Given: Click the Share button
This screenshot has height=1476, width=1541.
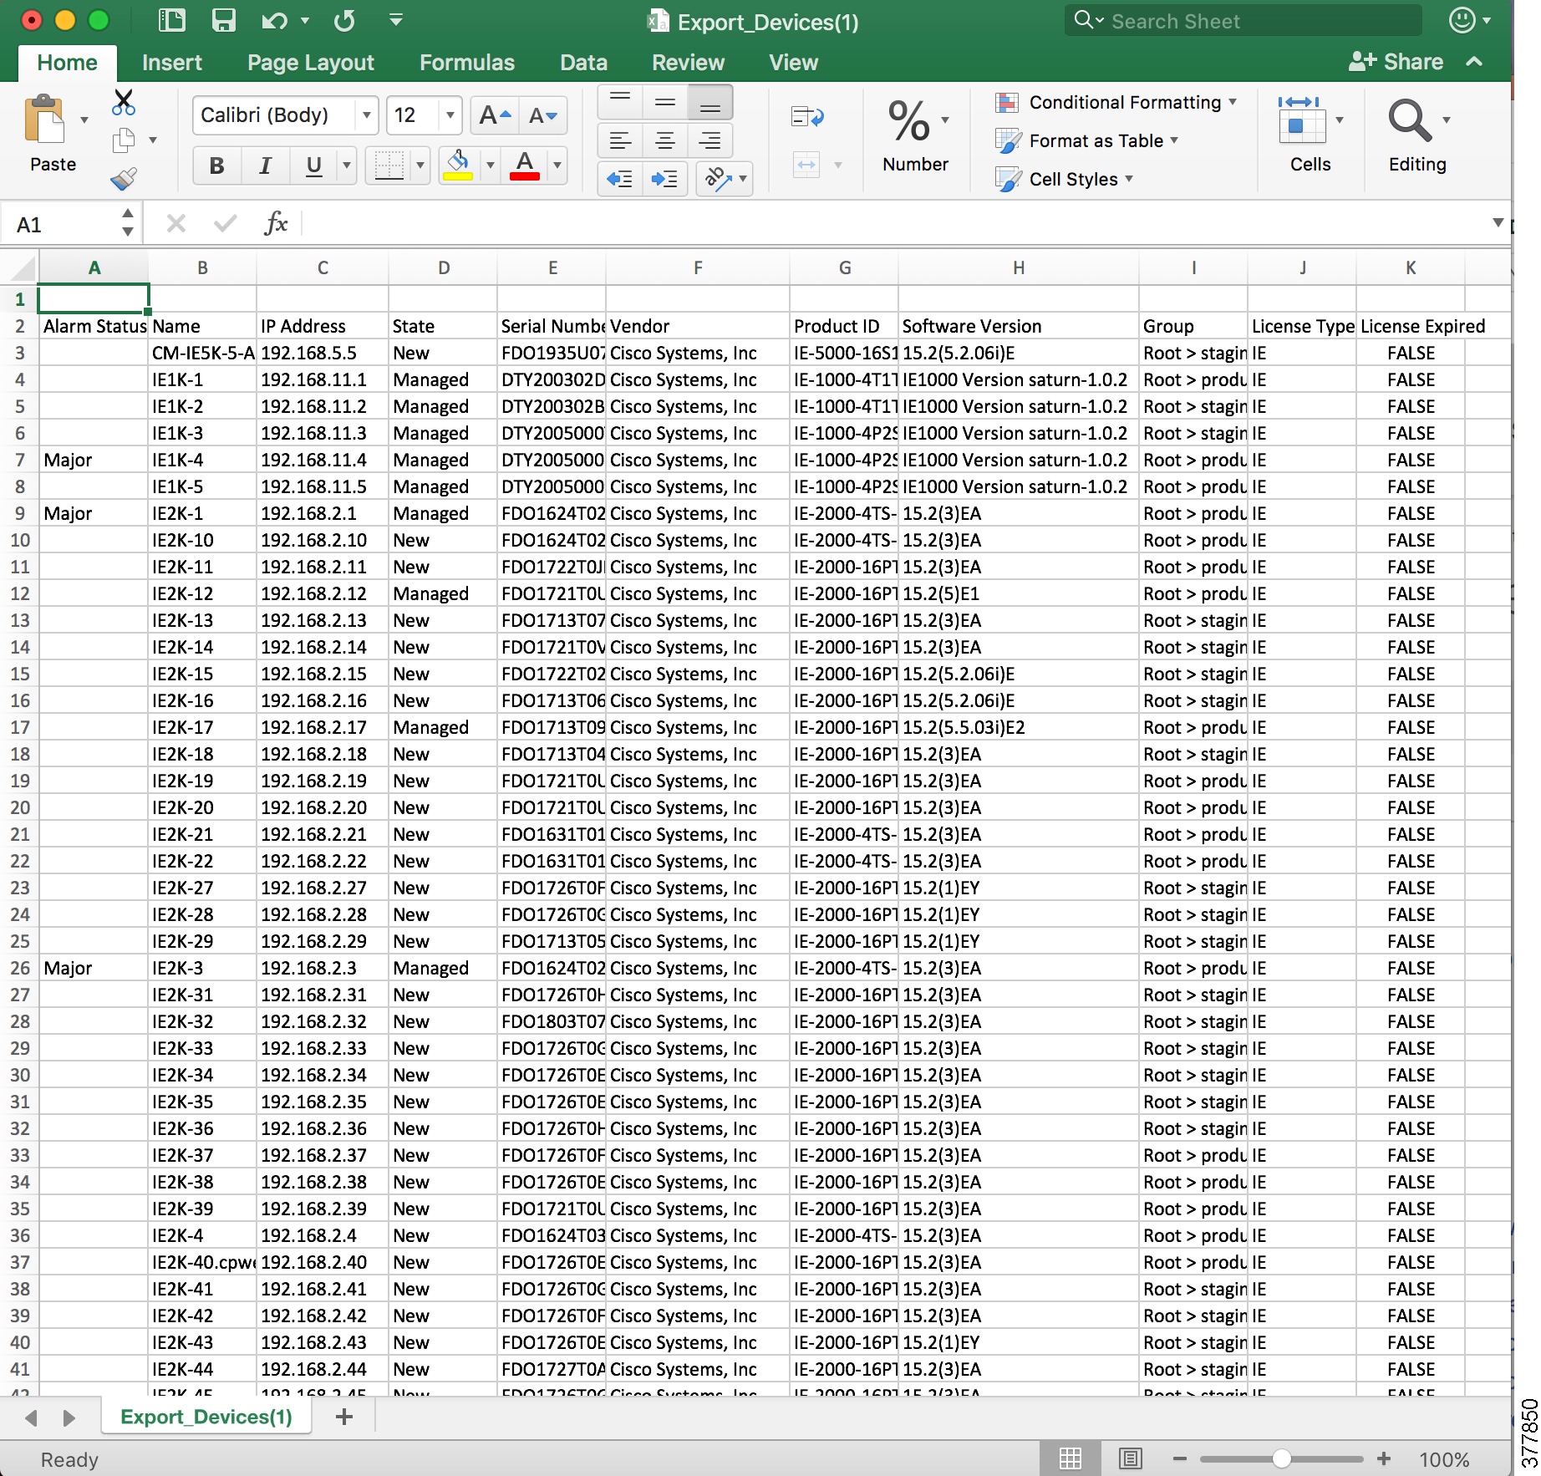Looking at the screenshot, I should tap(1396, 62).
